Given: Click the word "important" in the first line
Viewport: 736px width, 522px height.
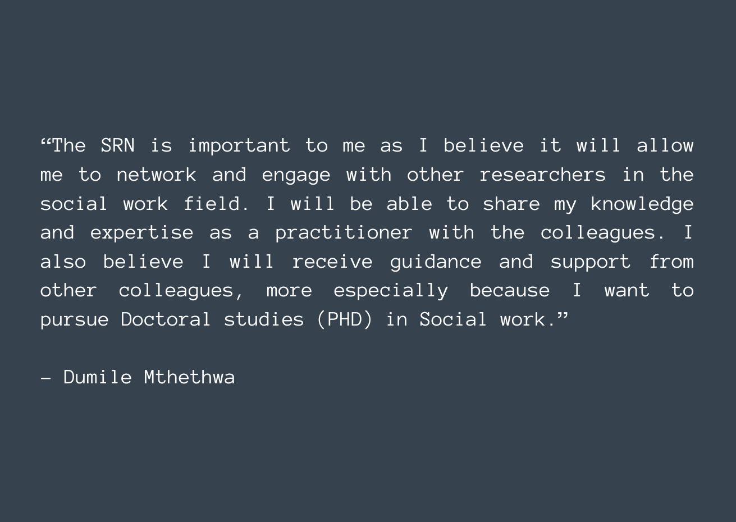Looking at the screenshot, I should click(x=239, y=146).
